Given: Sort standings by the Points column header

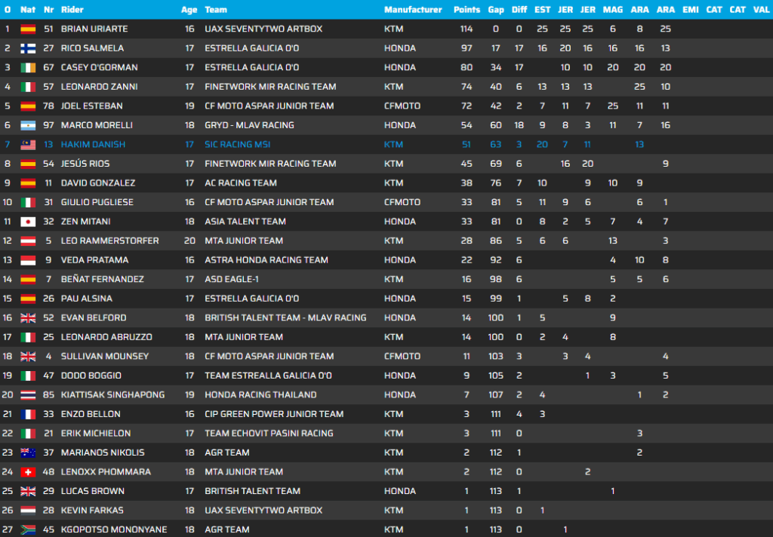Looking at the screenshot, I should [x=467, y=10].
